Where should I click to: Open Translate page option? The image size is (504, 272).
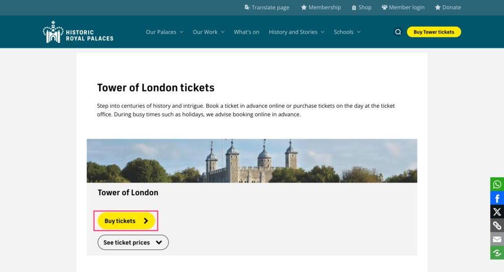(x=267, y=7)
